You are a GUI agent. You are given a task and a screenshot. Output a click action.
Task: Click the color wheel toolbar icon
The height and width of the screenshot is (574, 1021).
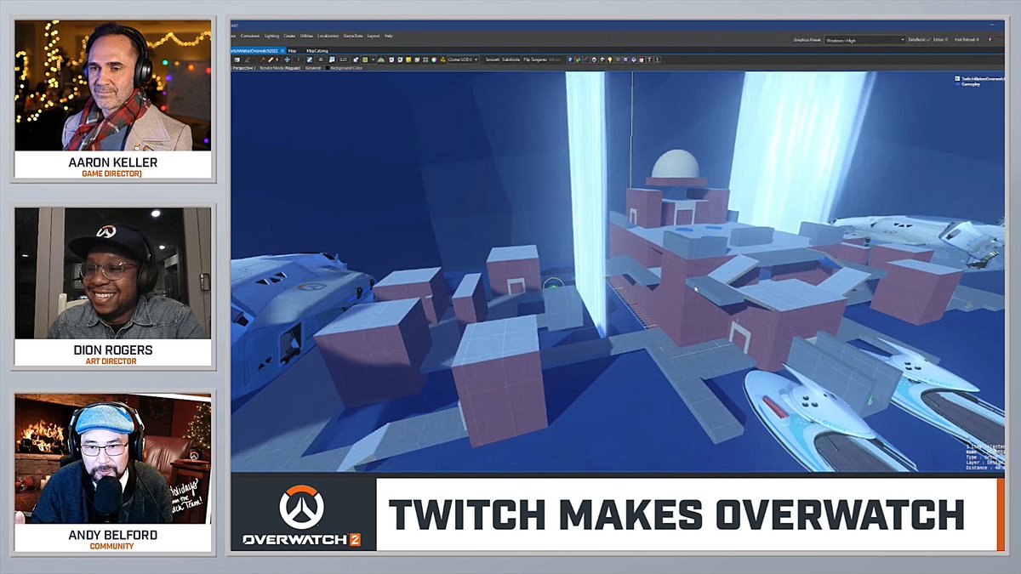[x=434, y=60]
